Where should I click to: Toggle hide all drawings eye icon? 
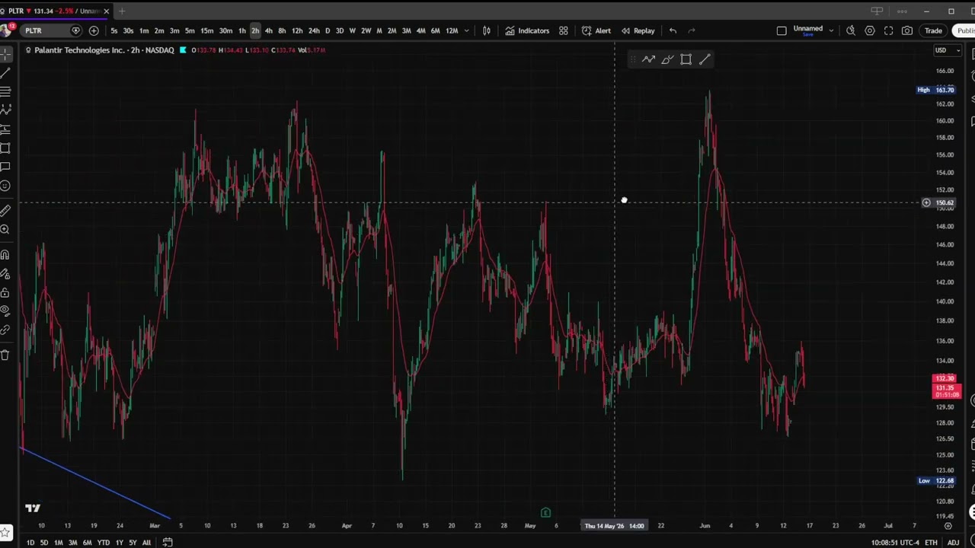coord(5,311)
